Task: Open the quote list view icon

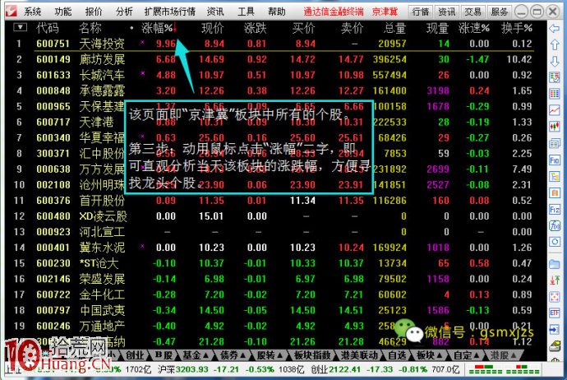Action: 555,77
